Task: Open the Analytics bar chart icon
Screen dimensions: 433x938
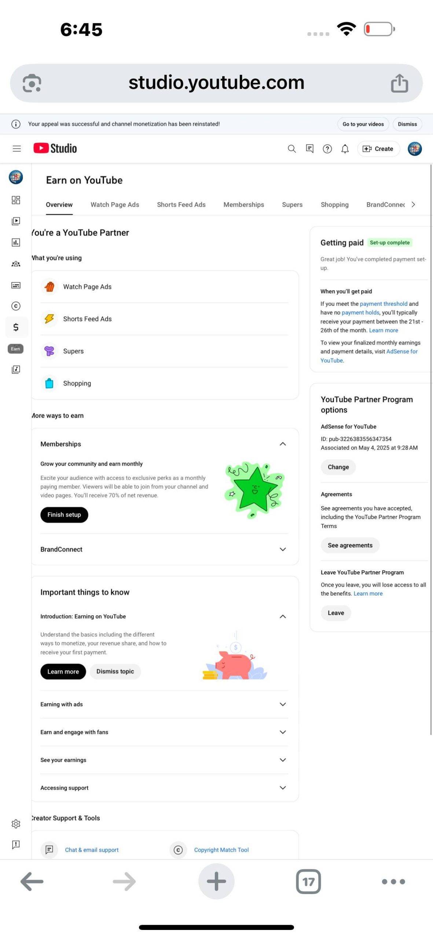Action: pos(16,242)
